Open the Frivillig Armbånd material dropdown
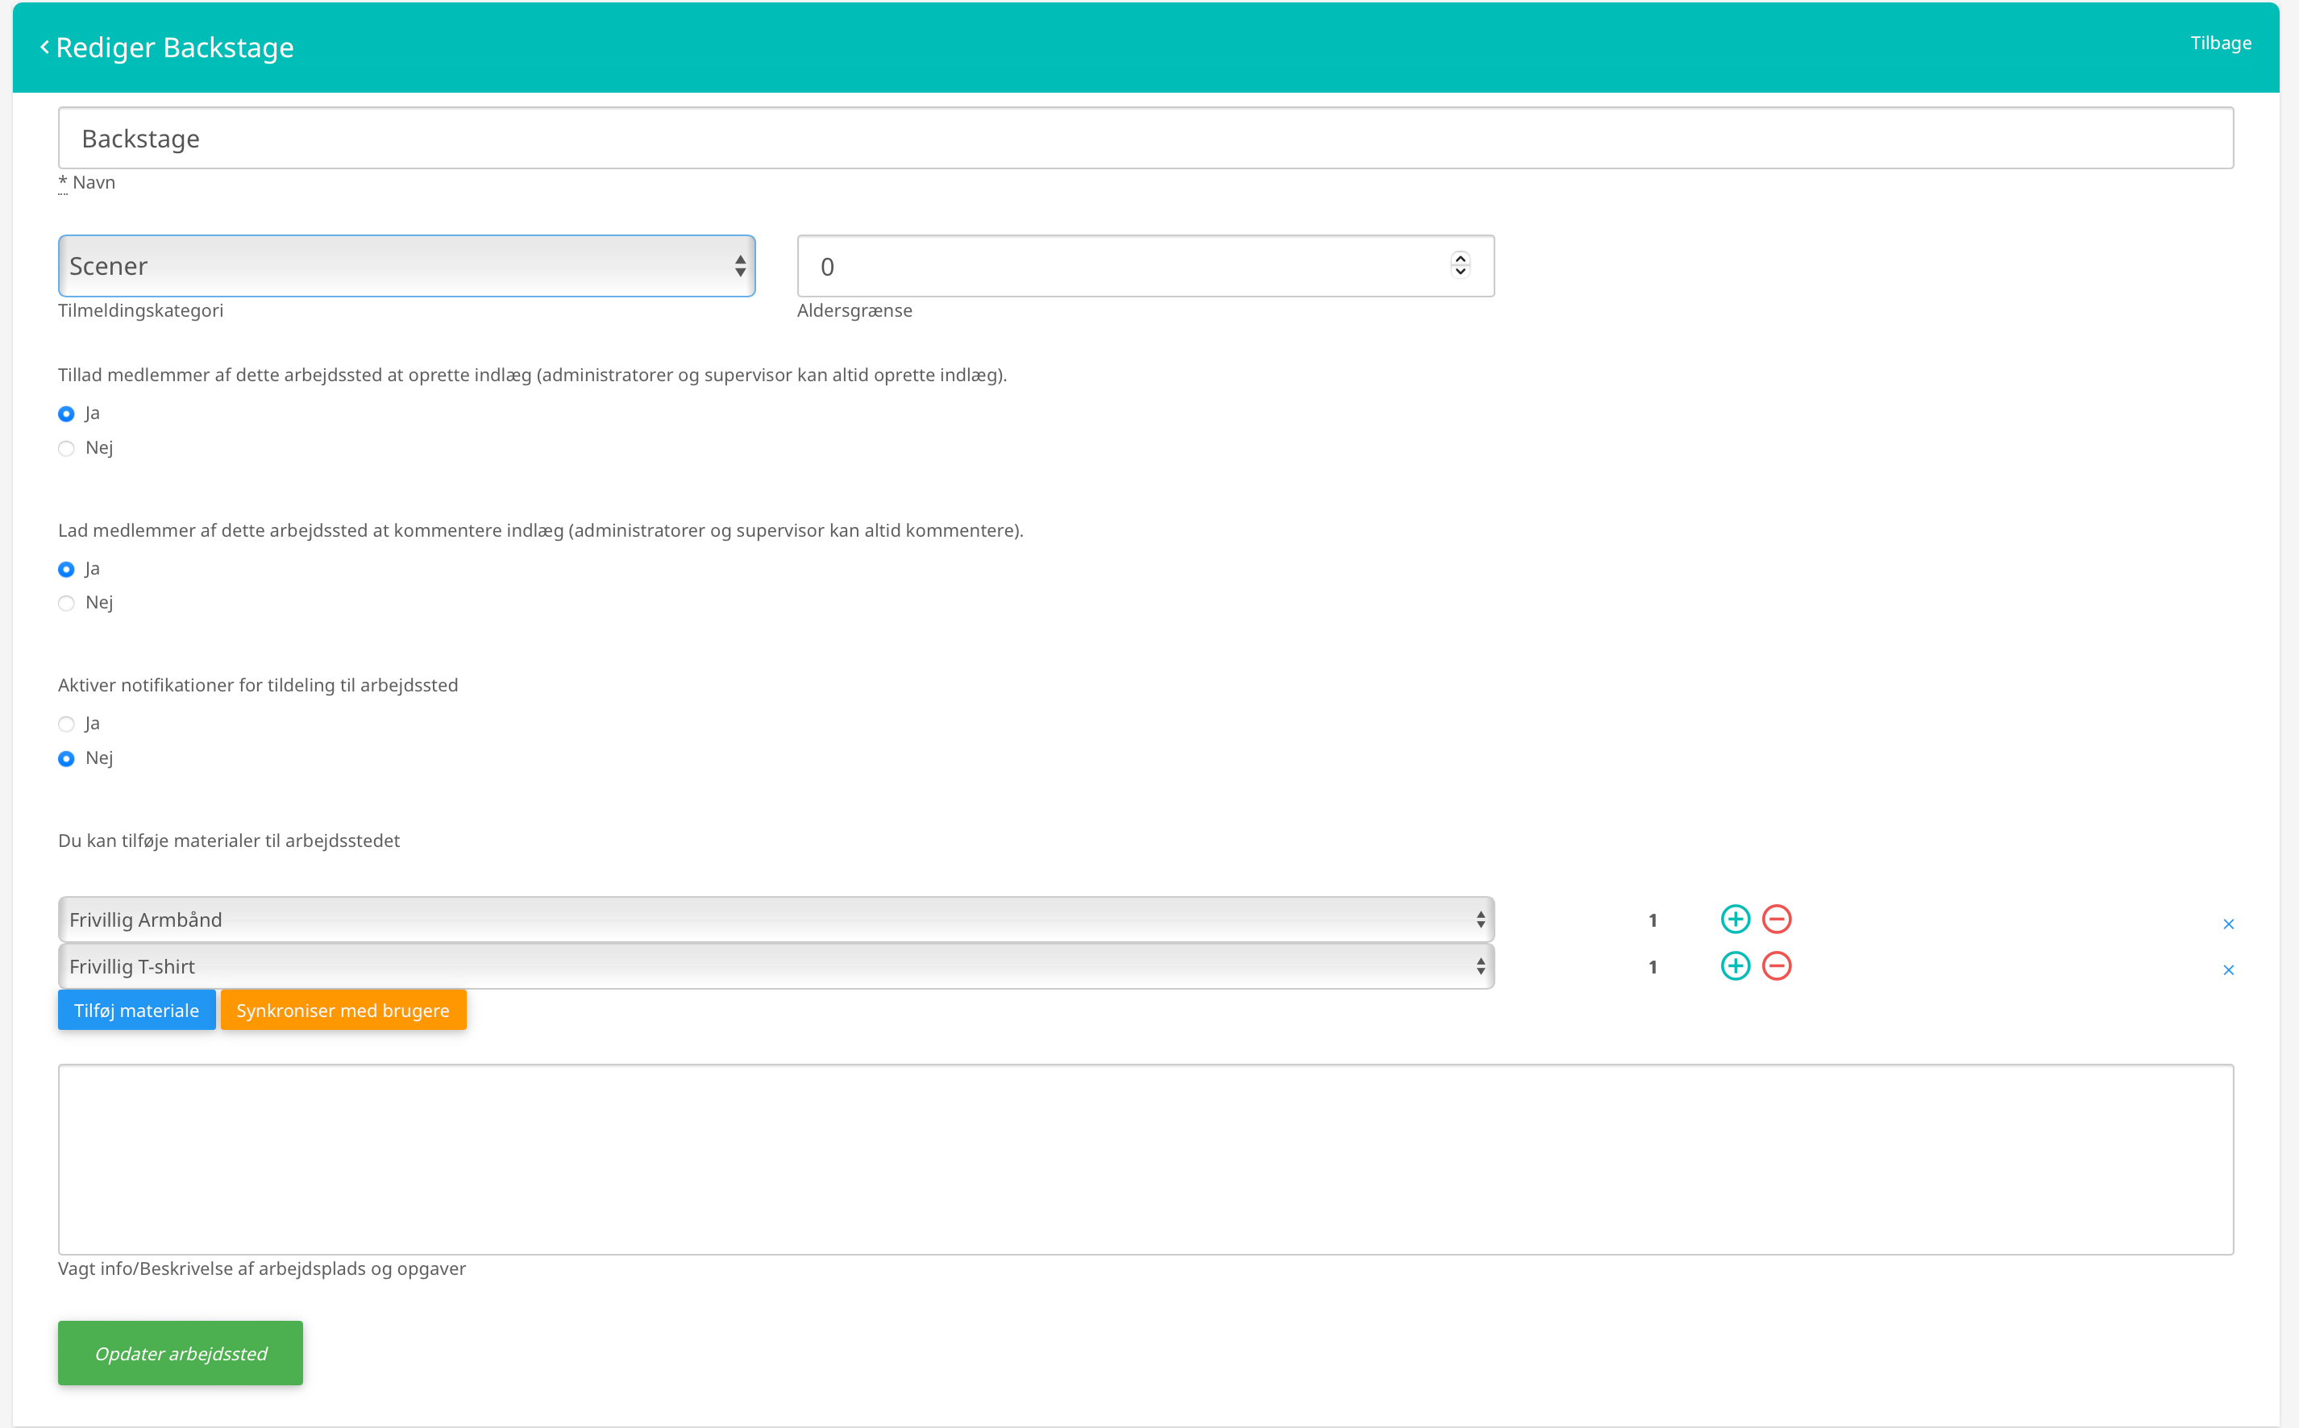 [x=775, y=919]
